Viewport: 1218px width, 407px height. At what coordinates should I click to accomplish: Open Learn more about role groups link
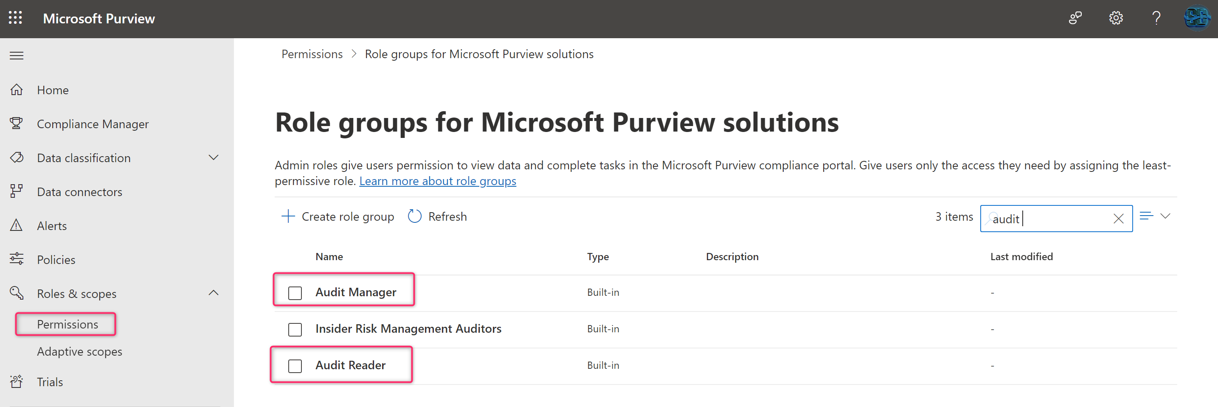click(437, 181)
